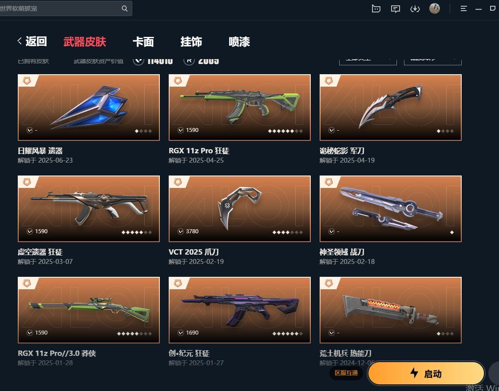Open the VCT 2025 爪刀 skin thumbnail

pos(240,208)
